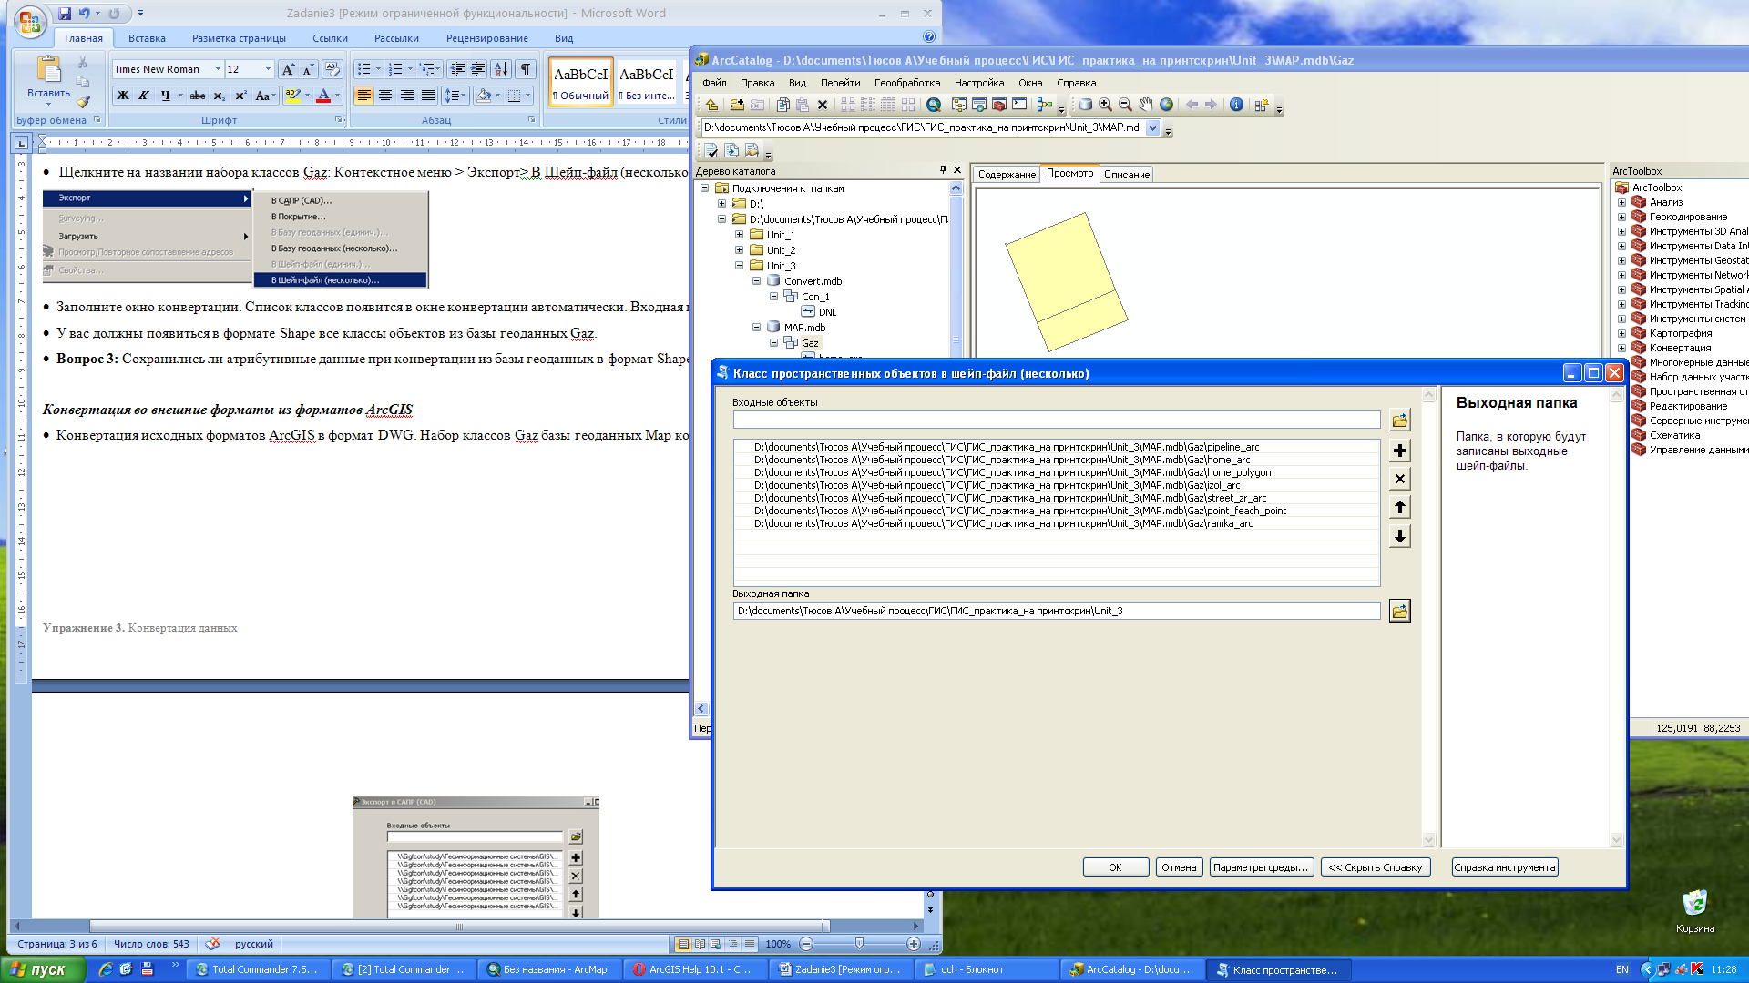Image resolution: width=1749 pixels, height=983 pixels.
Task: Open Times New Roman font name dropdown
Action: [x=218, y=69]
